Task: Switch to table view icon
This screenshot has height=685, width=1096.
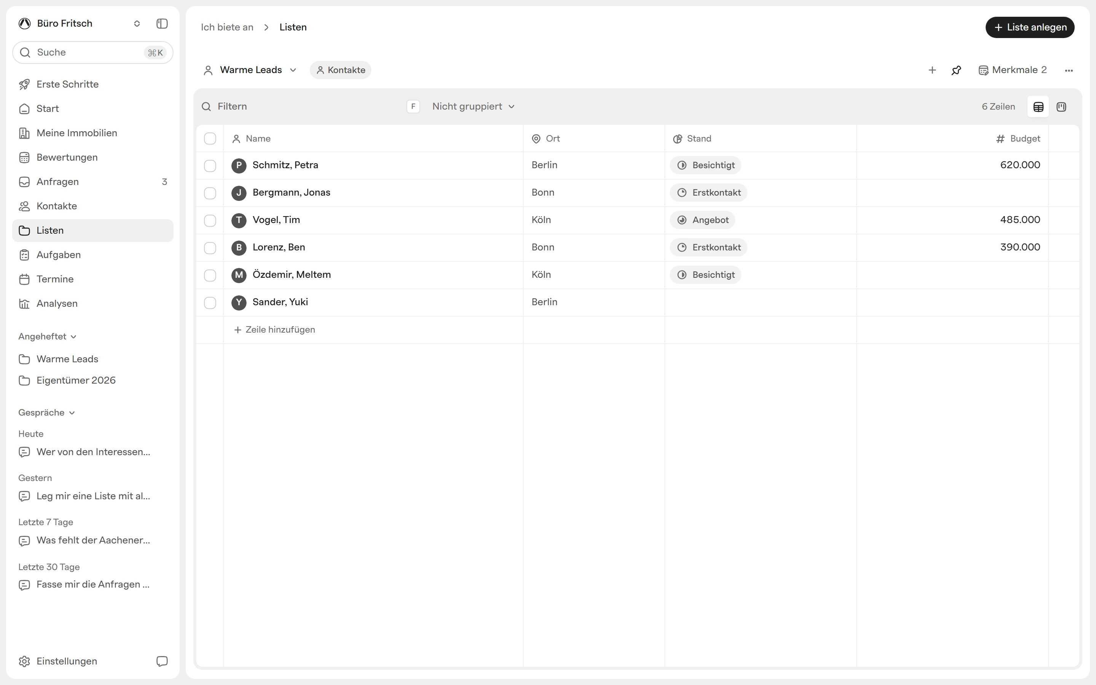Action: 1038,107
